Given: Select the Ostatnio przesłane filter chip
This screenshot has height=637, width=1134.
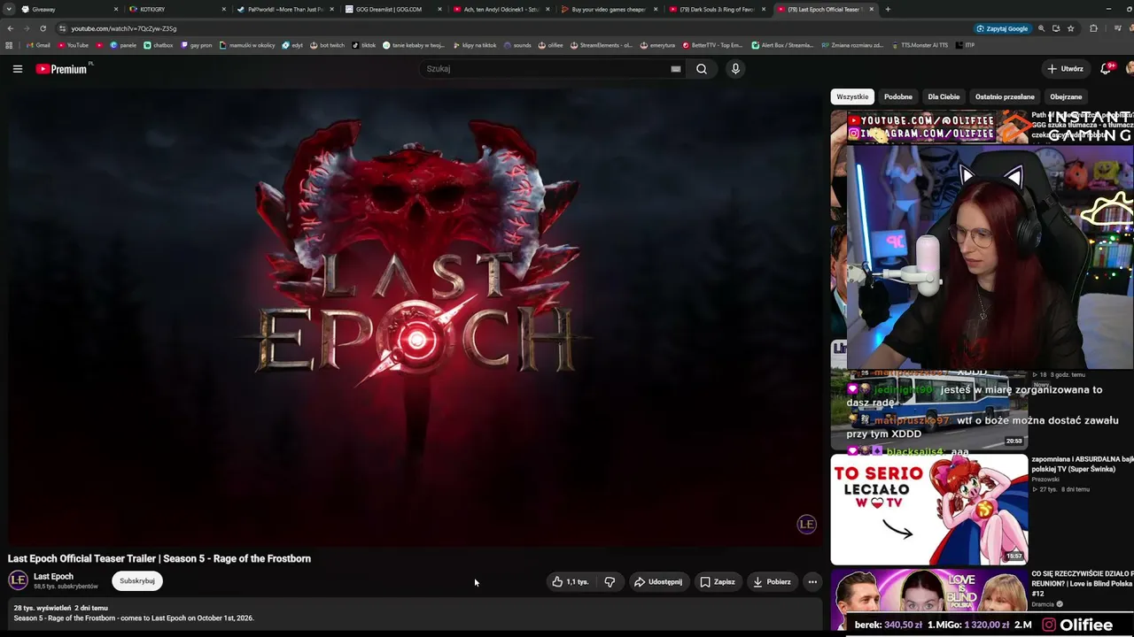Looking at the screenshot, I should point(1005,96).
